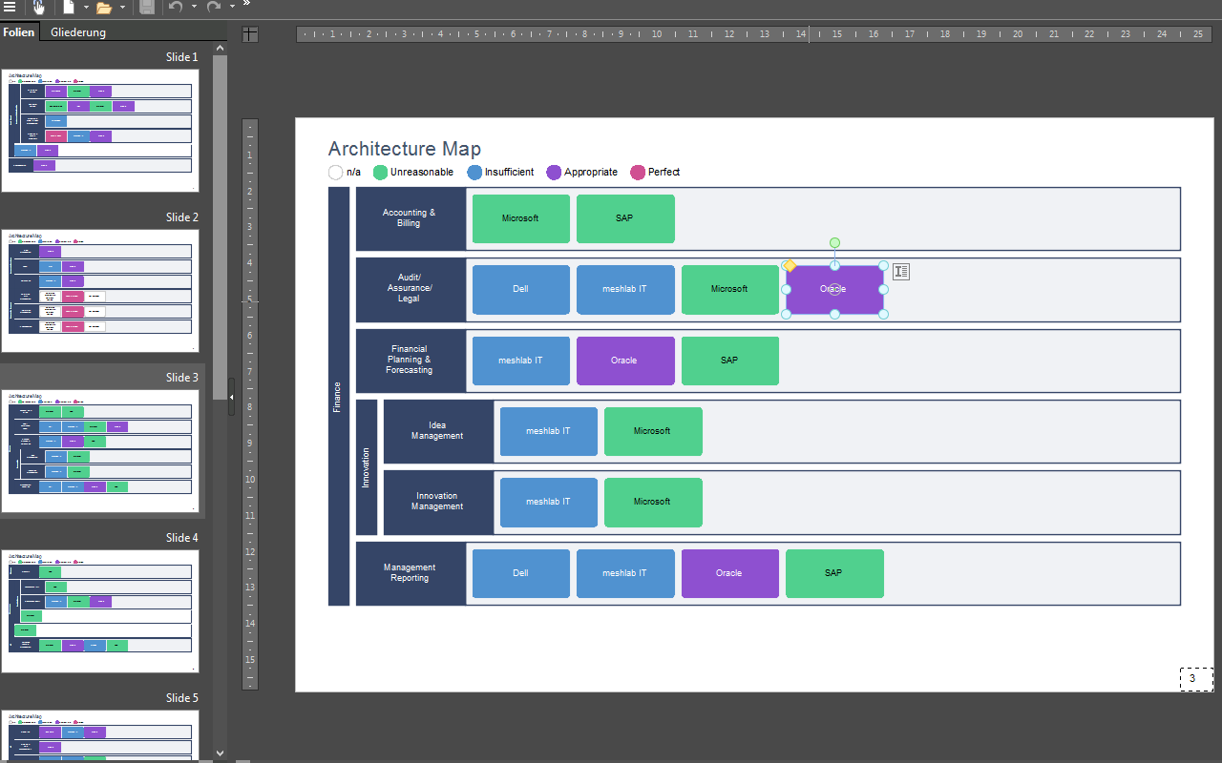Click the greyed save diskette icon
1222x763 pixels.
147,7
